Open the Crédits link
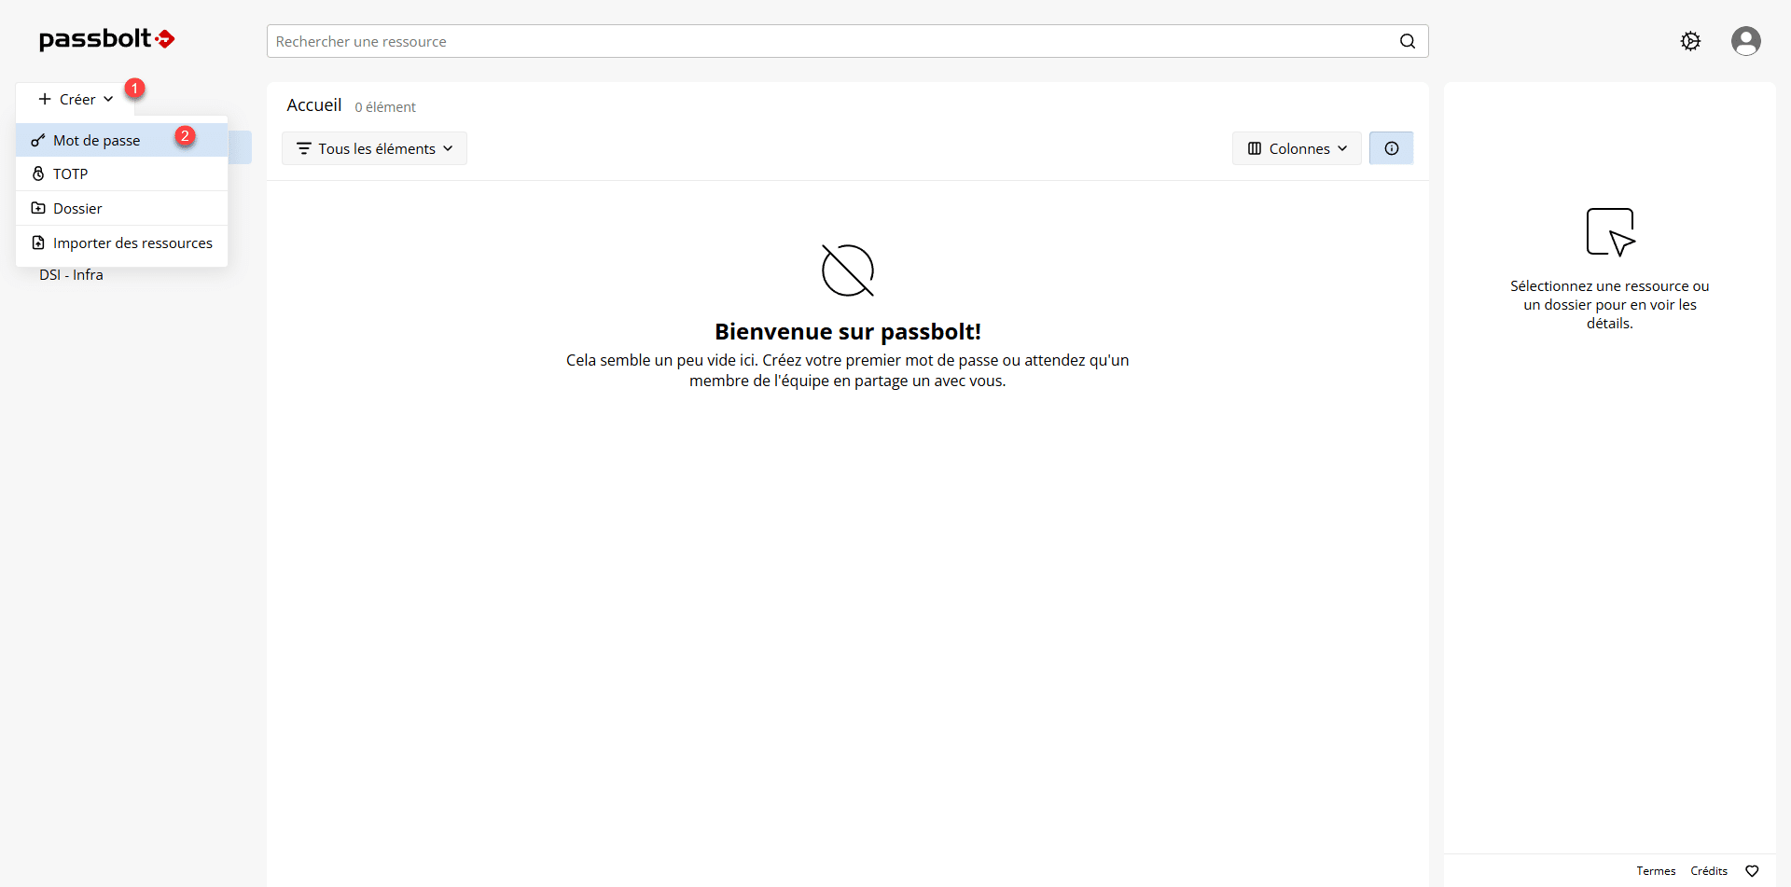Viewport: 1791px width, 887px height. tap(1708, 871)
